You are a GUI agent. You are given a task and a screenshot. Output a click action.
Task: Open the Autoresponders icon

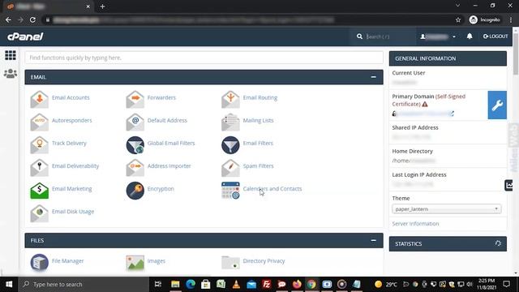click(40, 122)
